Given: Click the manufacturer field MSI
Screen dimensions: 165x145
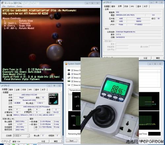Looking at the screenshot, I should (x=138, y=12).
